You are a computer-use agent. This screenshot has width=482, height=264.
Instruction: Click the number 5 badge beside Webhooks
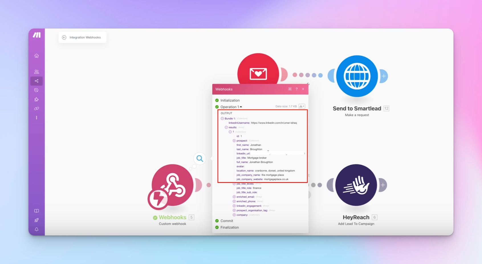(192, 217)
